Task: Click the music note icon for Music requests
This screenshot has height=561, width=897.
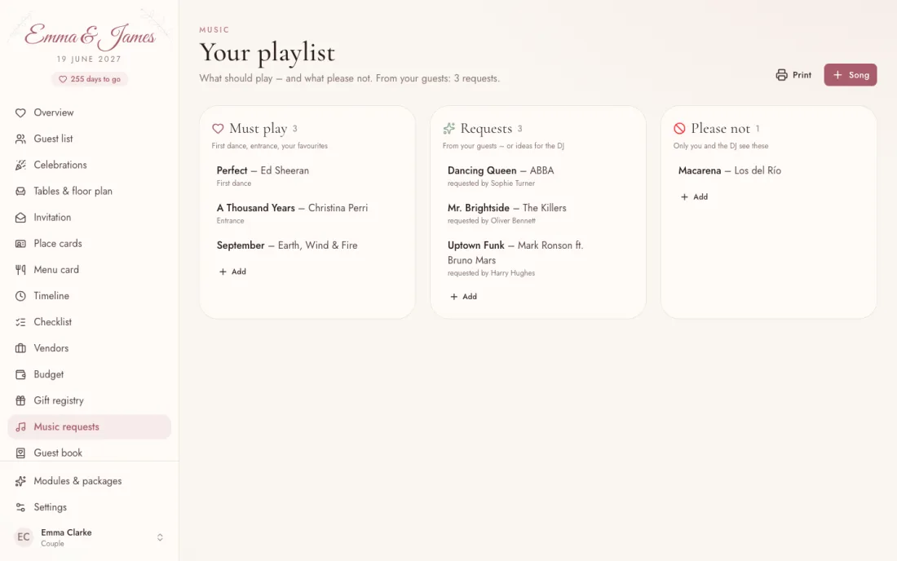Action: click(x=20, y=427)
